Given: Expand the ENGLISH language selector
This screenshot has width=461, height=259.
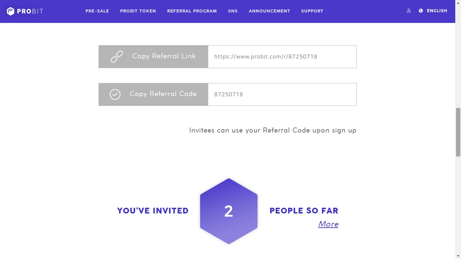Looking at the screenshot, I should [437, 11].
